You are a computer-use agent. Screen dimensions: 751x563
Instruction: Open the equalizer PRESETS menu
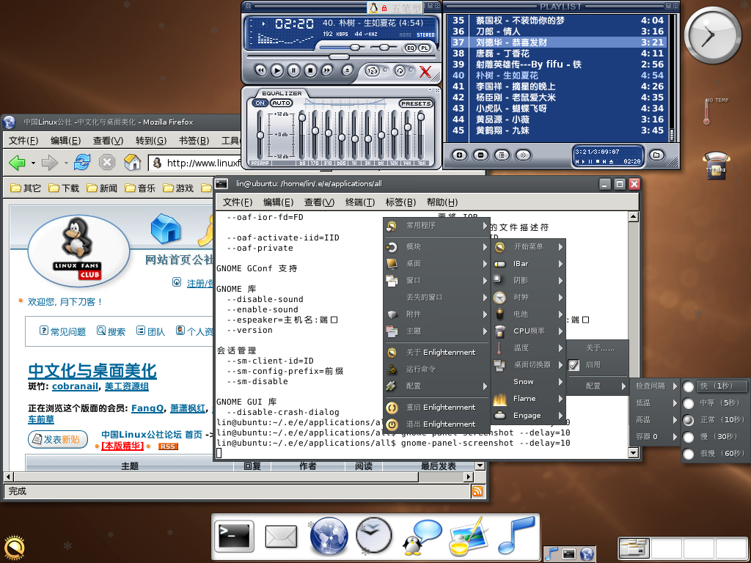point(416,103)
